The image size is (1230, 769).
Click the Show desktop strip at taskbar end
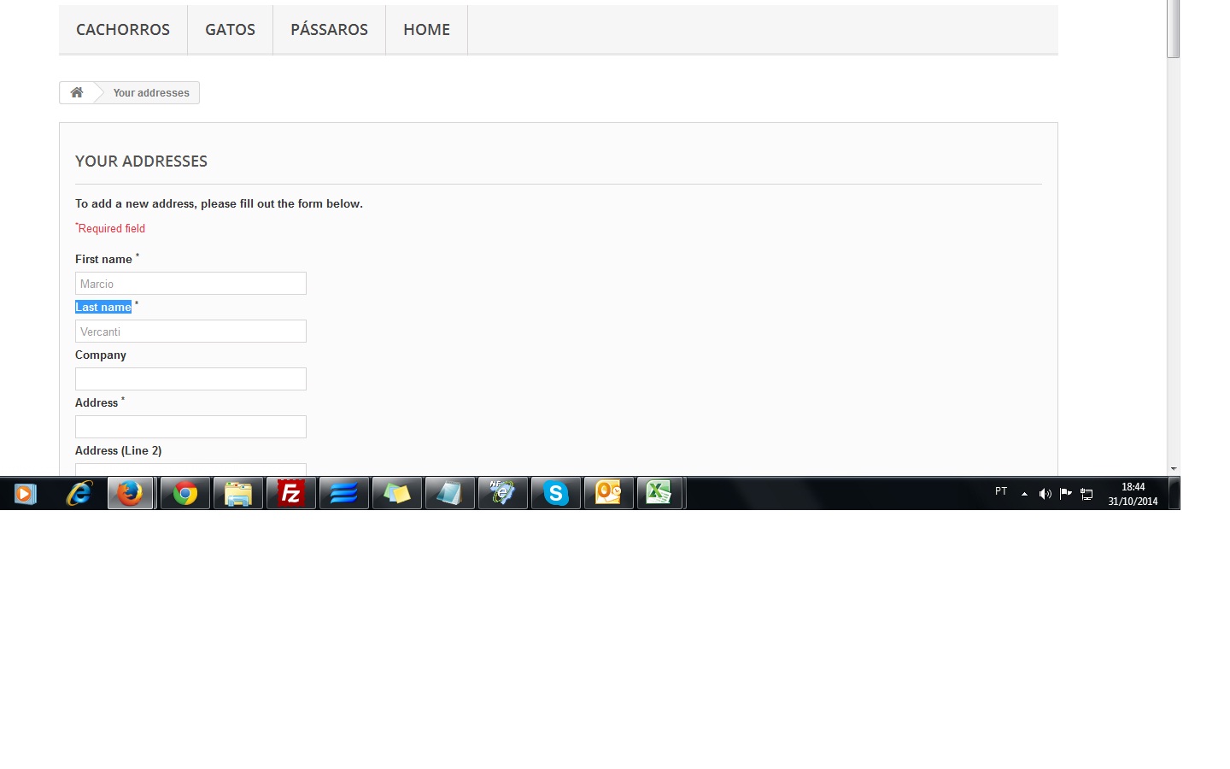[x=1174, y=494]
